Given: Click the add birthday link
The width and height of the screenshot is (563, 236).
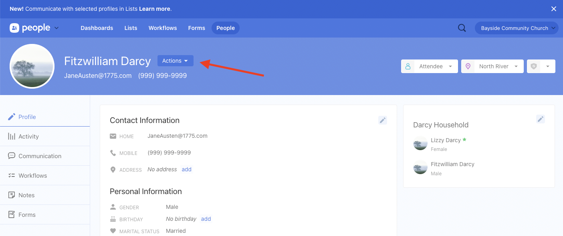Looking at the screenshot, I should (206, 219).
